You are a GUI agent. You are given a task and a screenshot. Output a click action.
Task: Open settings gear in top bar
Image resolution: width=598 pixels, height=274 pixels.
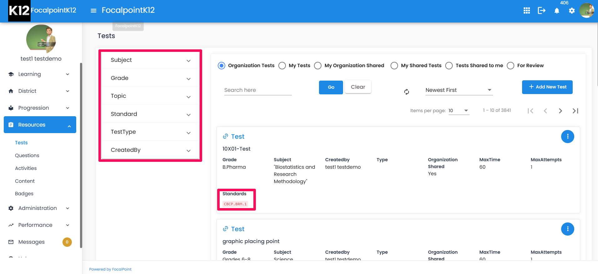tap(572, 11)
